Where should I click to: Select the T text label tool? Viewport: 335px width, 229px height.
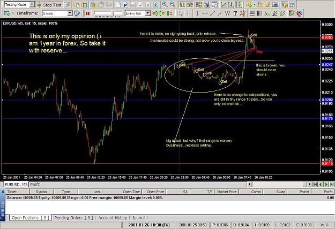point(235,13)
